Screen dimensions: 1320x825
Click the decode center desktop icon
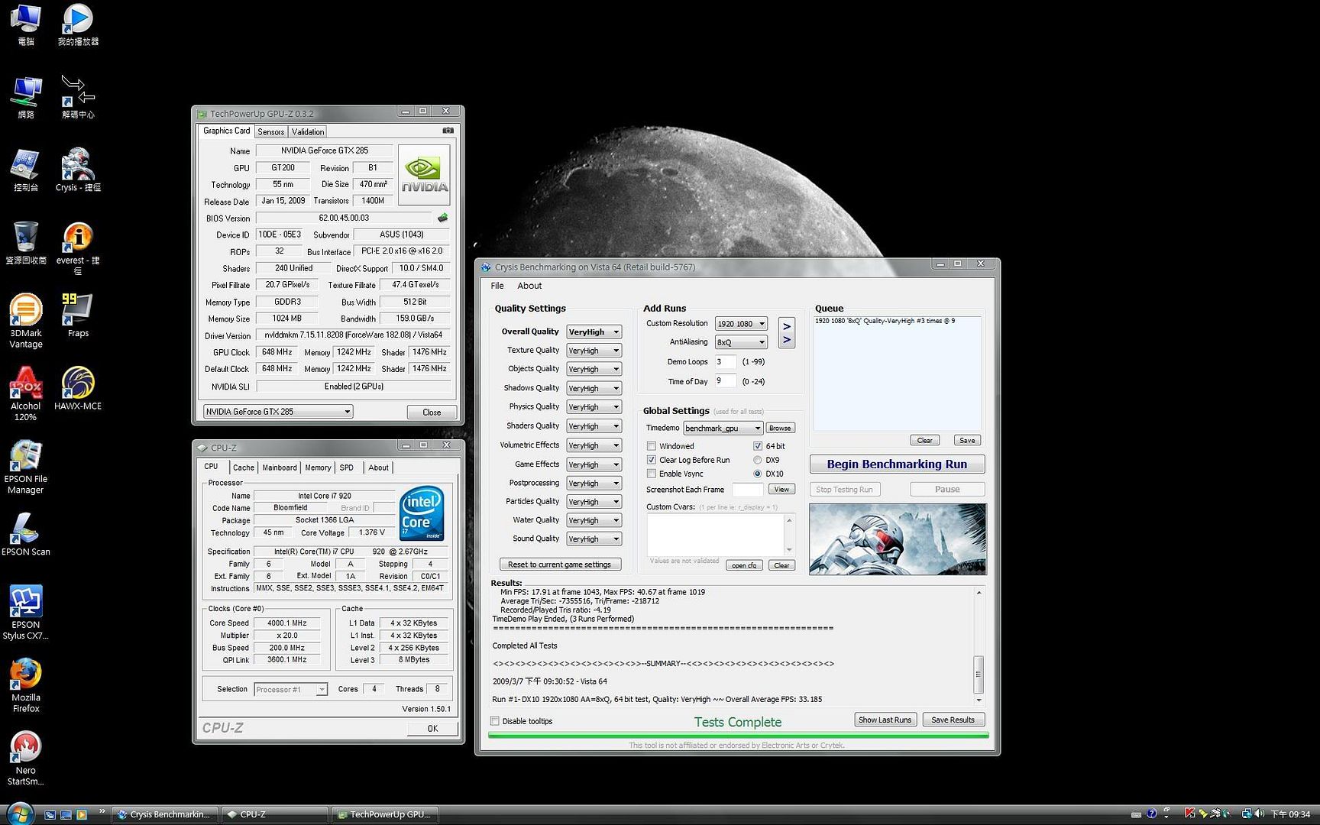(x=77, y=97)
